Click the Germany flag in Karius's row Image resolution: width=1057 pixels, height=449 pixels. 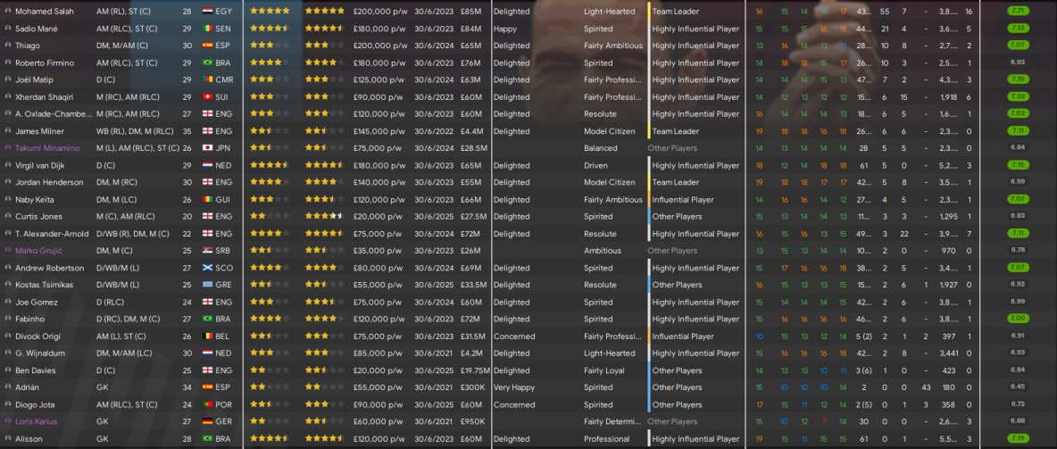208,421
